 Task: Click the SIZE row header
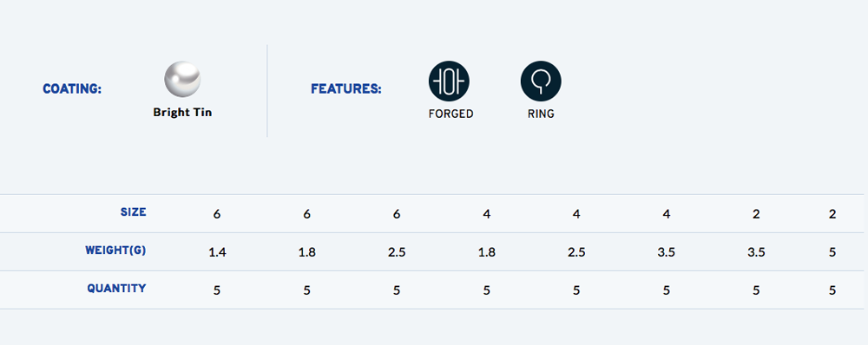[x=134, y=212]
